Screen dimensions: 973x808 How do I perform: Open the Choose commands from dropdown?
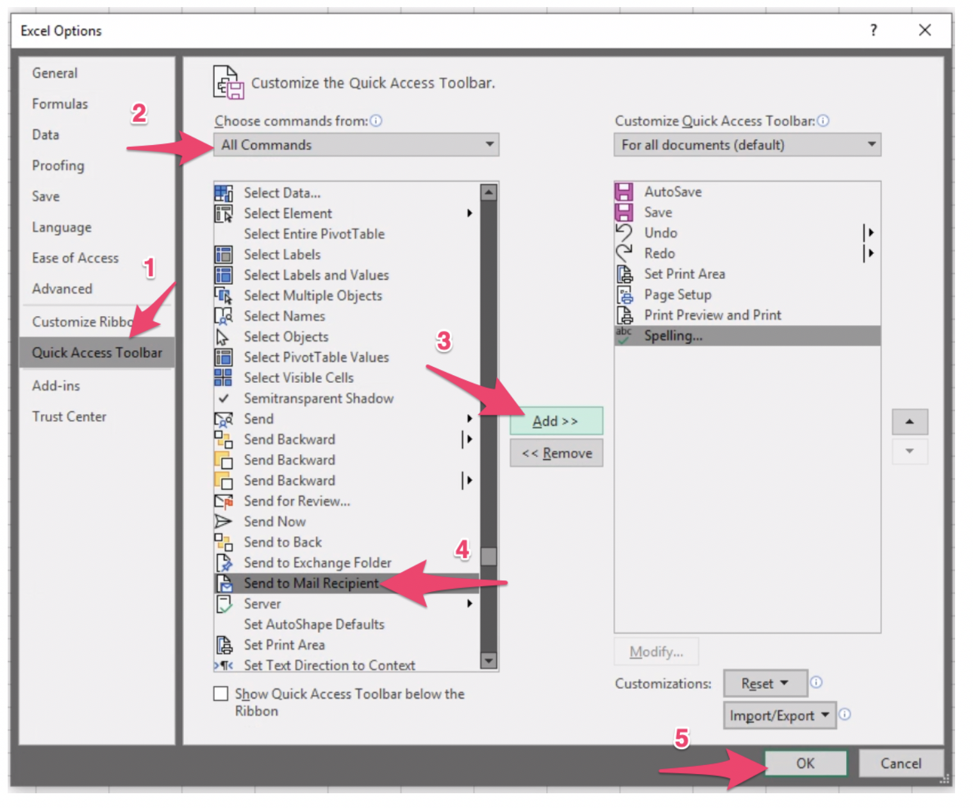356,145
